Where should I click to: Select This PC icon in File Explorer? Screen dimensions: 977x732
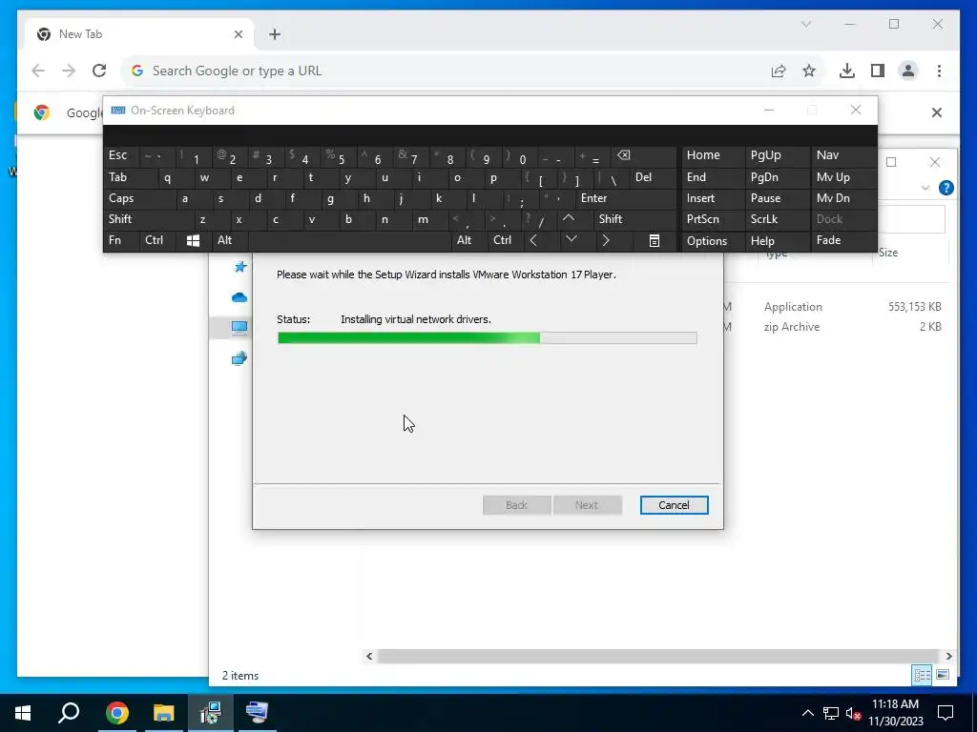pyautogui.click(x=239, y=328)
